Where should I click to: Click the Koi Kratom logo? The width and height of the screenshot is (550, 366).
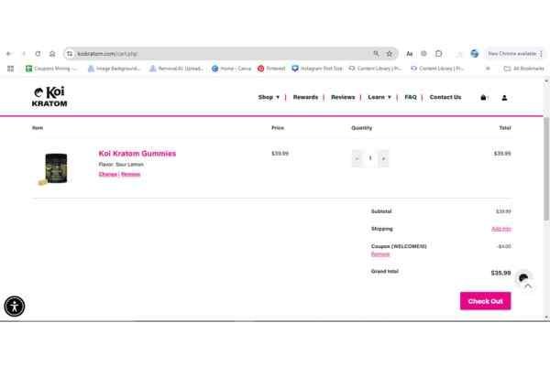click(x=49, y=97)
